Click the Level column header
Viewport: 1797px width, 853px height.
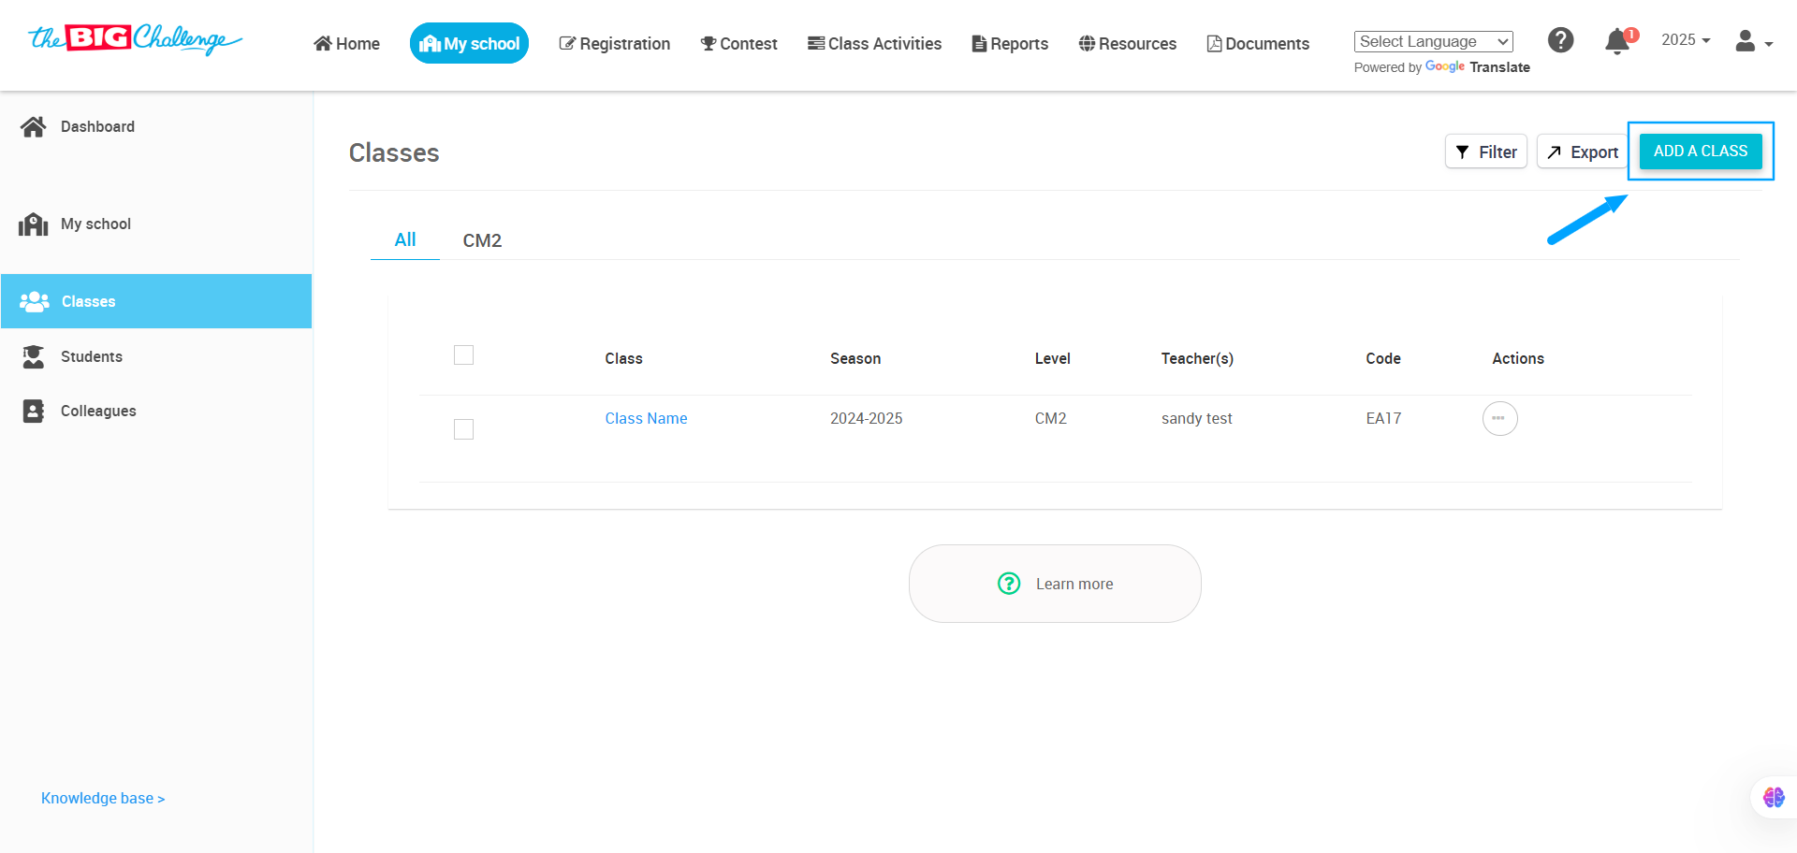[x=1052, y=358]
